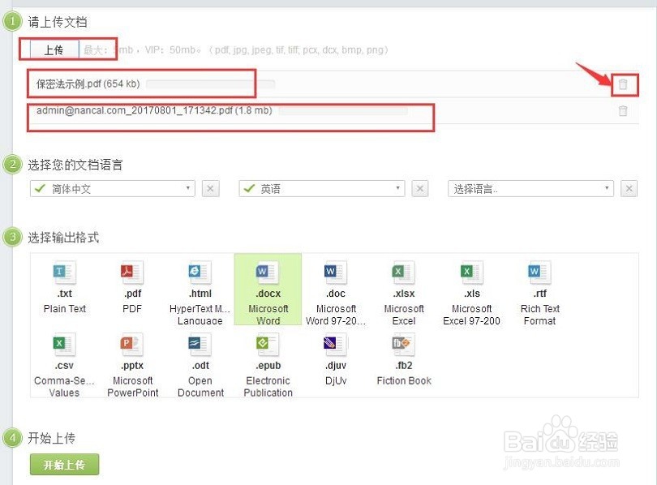
Task: Click the green 开始上传 button
Action: (x=65, y=465)
